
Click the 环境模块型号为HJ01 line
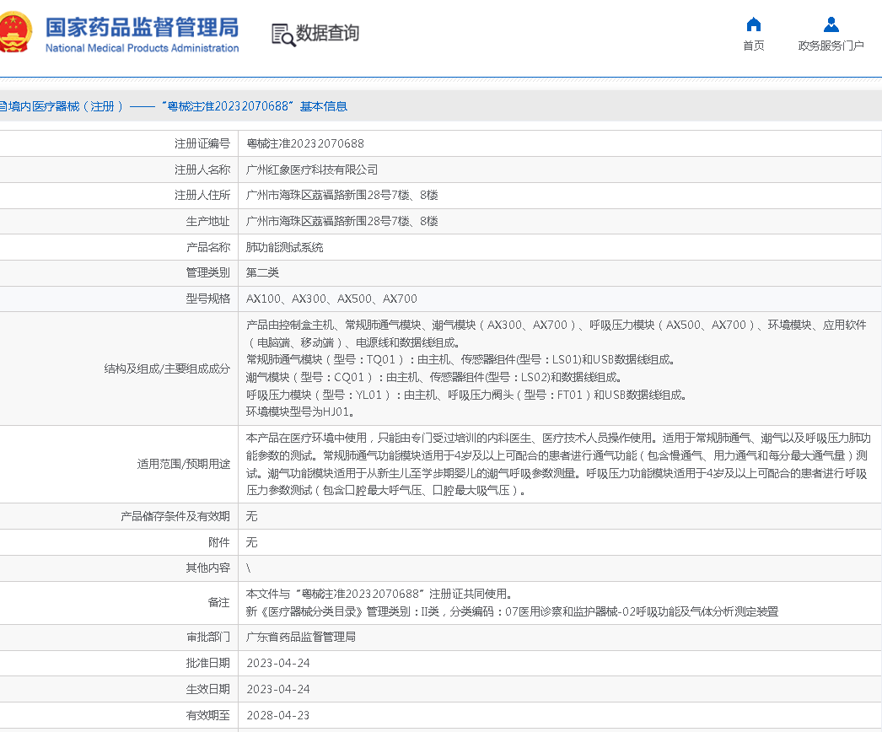click(x=300, y=412)
